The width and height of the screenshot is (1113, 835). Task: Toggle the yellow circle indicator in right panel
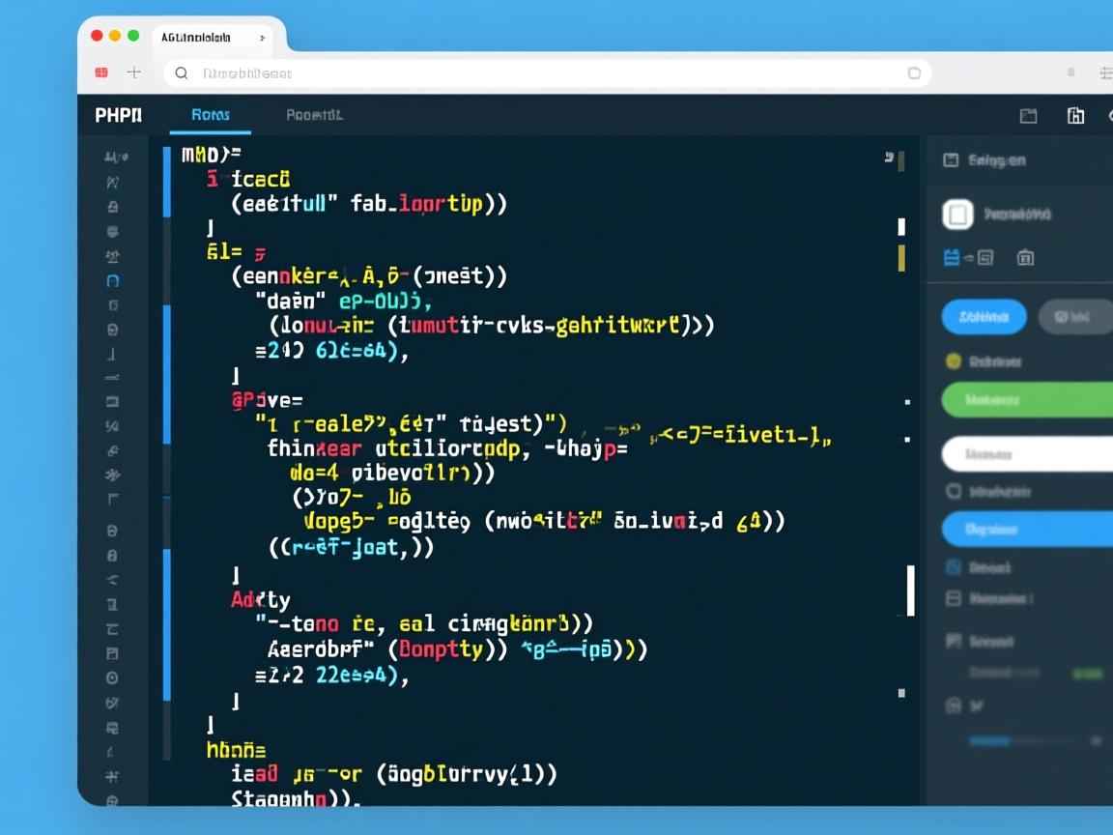[954, 360]
